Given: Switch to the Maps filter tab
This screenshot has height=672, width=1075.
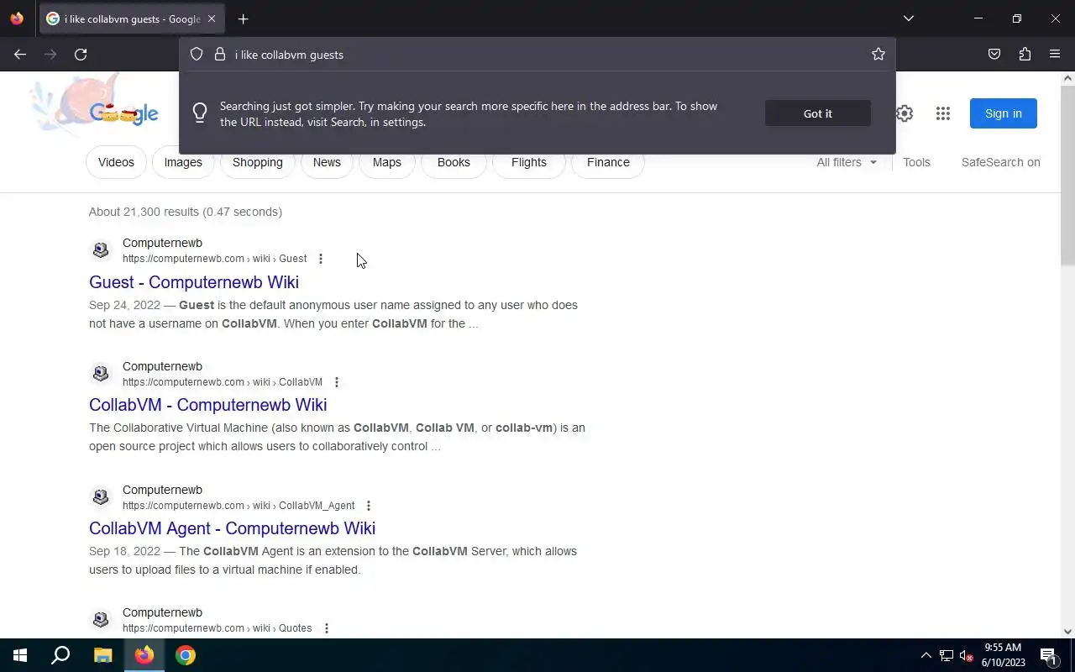Looking at the screenshot, I should point(387,162).
